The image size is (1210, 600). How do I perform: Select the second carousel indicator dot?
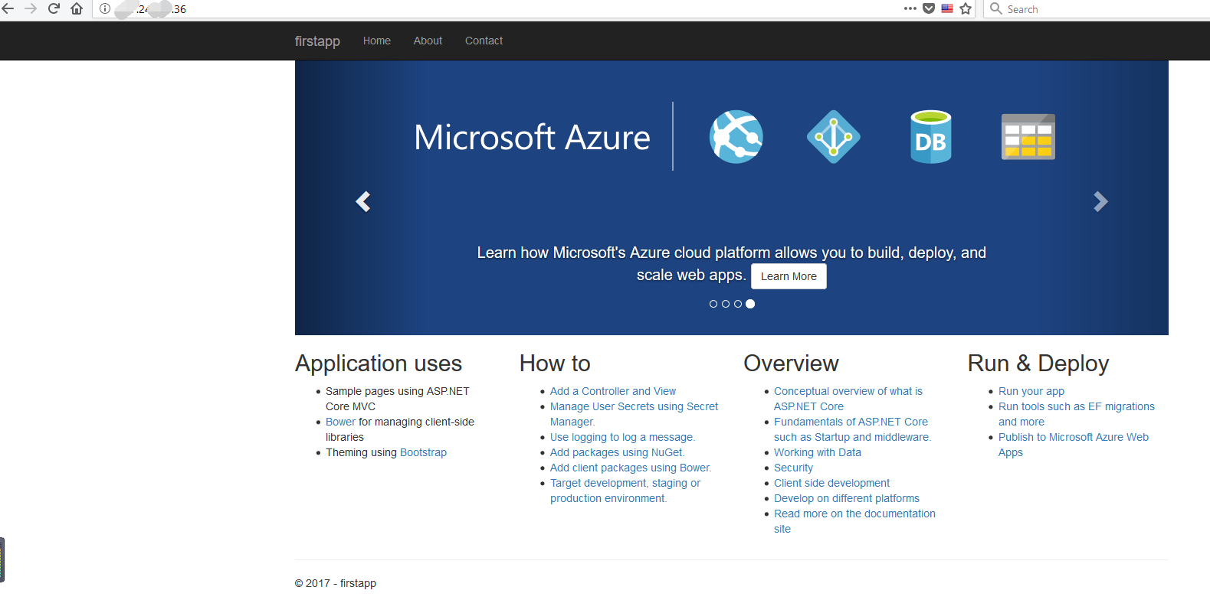(x=726, y=304)
